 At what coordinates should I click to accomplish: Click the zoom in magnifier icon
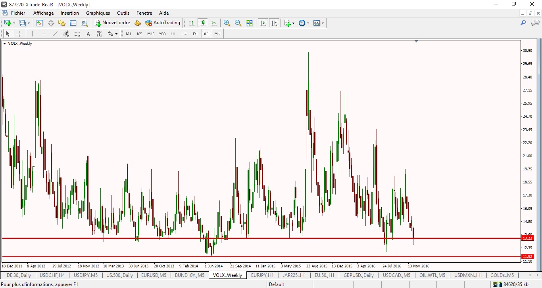point(227,23)
